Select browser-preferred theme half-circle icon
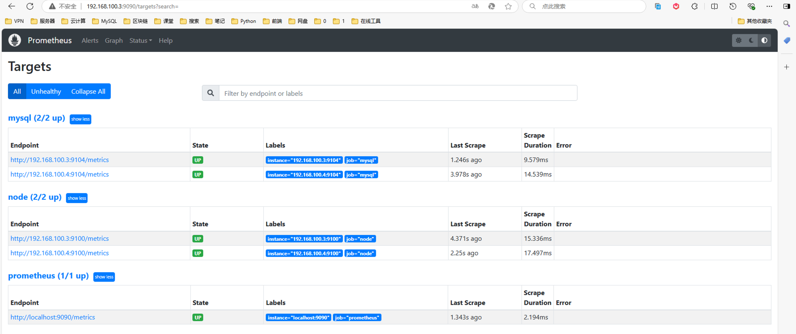 pos(764,40)
